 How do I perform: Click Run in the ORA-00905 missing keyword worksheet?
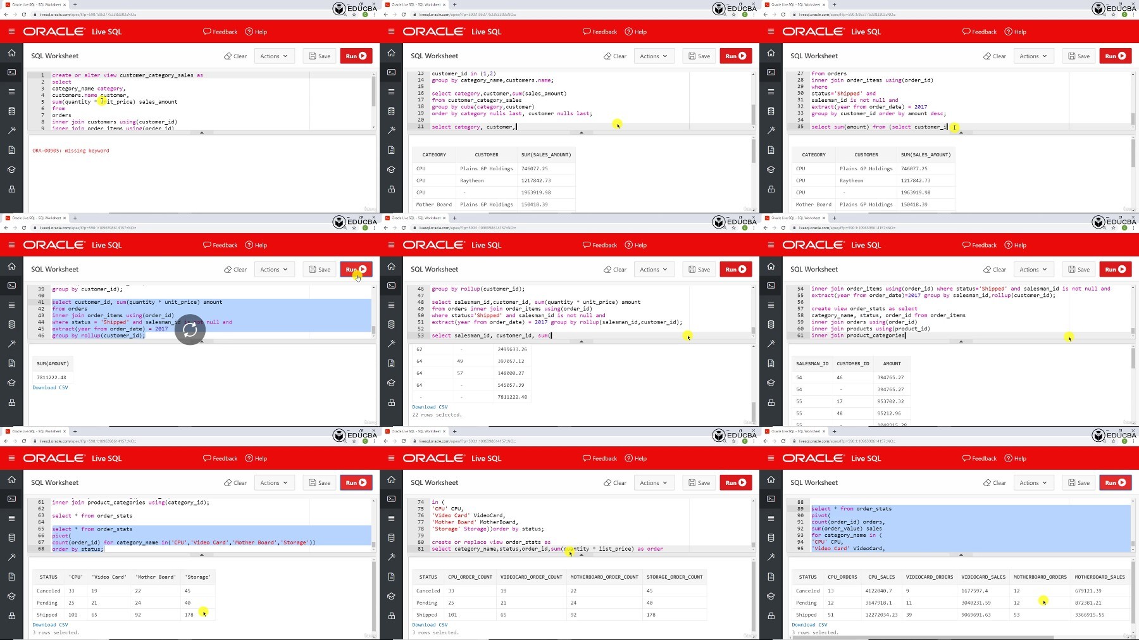(x=356, y=56)
